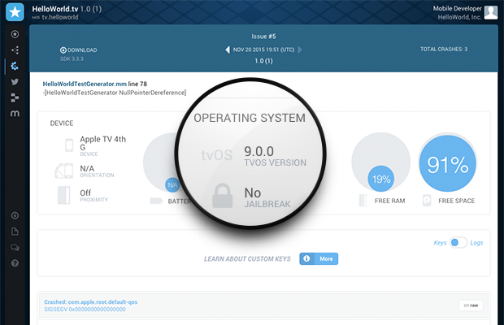Click the N/A battery bubble
Screen dimensions: 504x325
pos(172,184)
